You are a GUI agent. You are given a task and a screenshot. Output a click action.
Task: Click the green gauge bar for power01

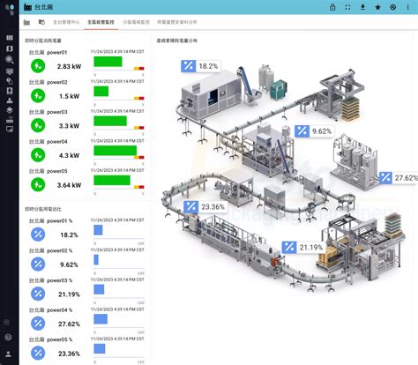click(x=108, y=62)
